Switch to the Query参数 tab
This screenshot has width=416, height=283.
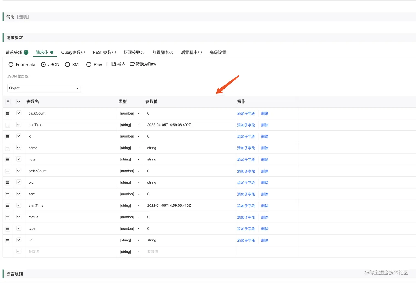click(73, 52)
